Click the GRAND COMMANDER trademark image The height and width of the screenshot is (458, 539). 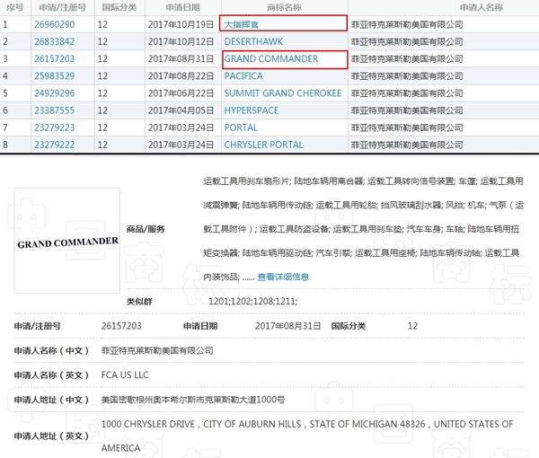(67, 241)
